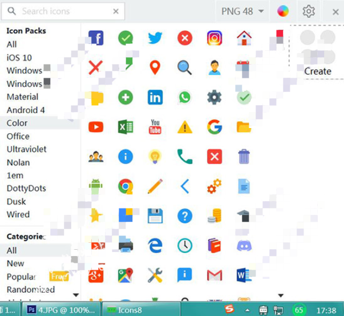
Task: Switch to Photoshop 4.JPG taskbar window
Action: tap(61, 310)
